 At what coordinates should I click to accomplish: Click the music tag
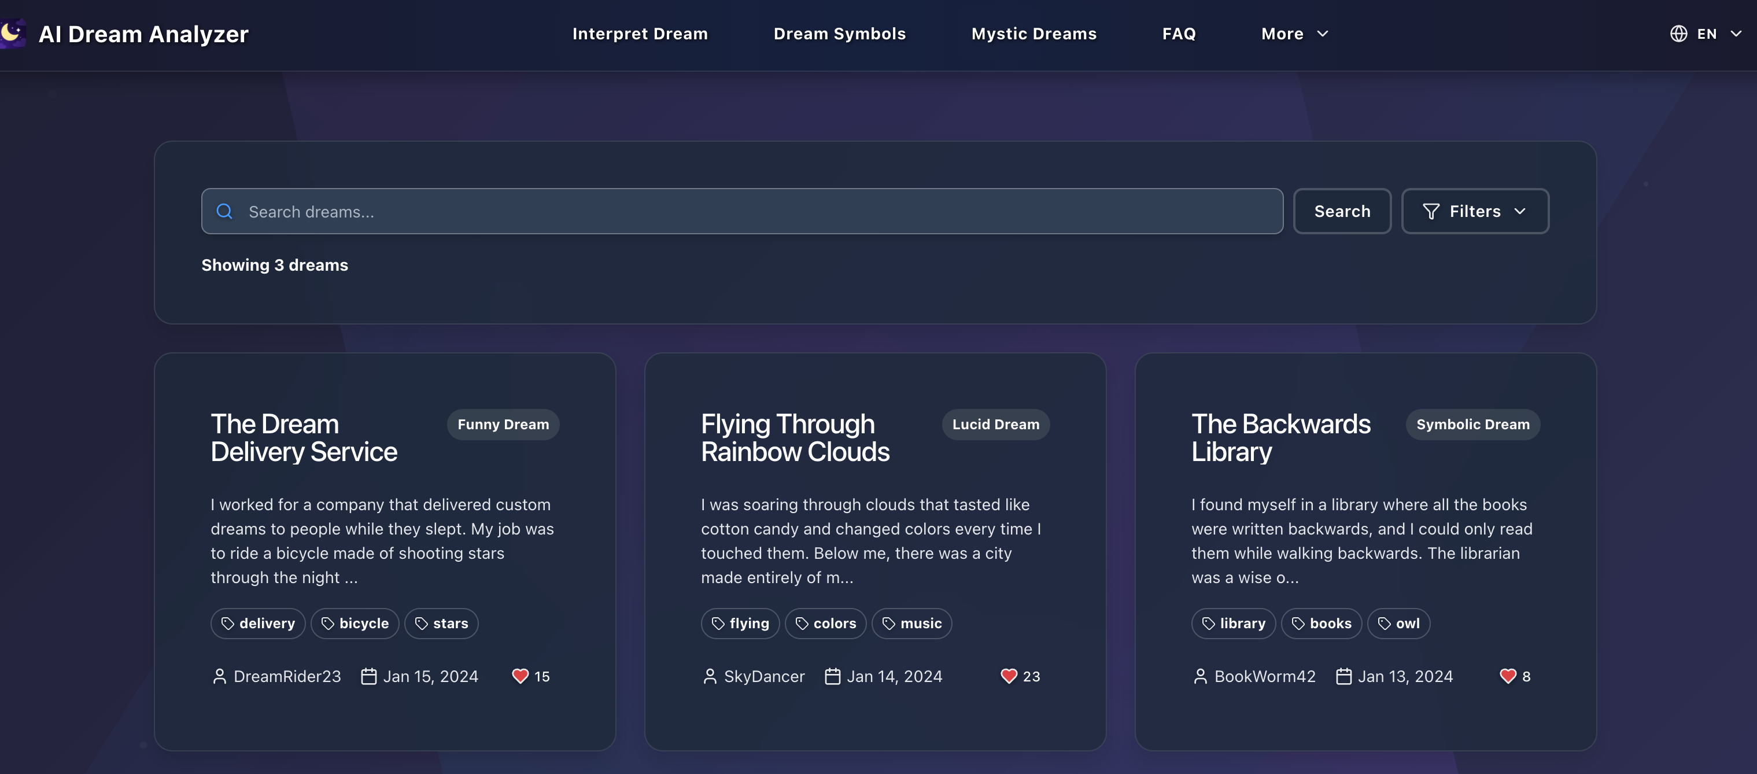[x=911, y=623]
